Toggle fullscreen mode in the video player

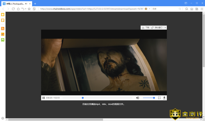pos(159,98)
